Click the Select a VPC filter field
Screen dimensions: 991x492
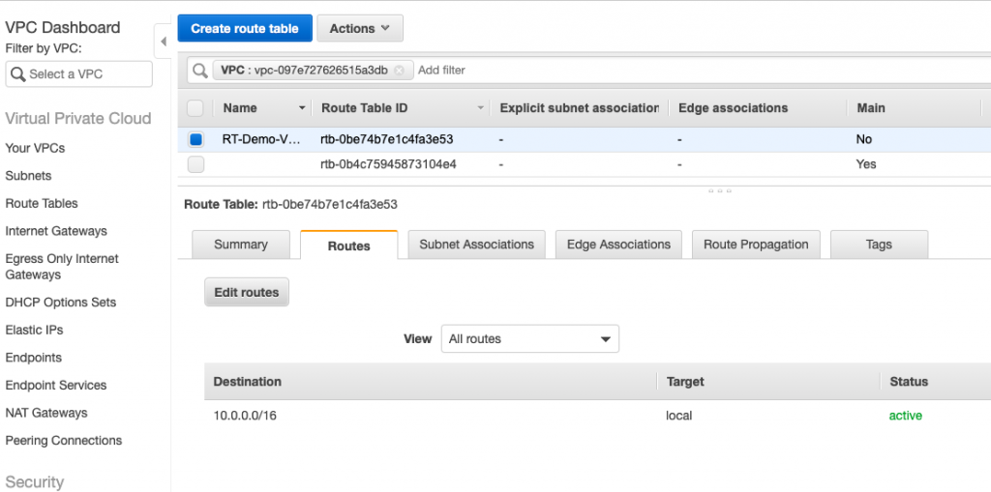(x=79, y=73)
